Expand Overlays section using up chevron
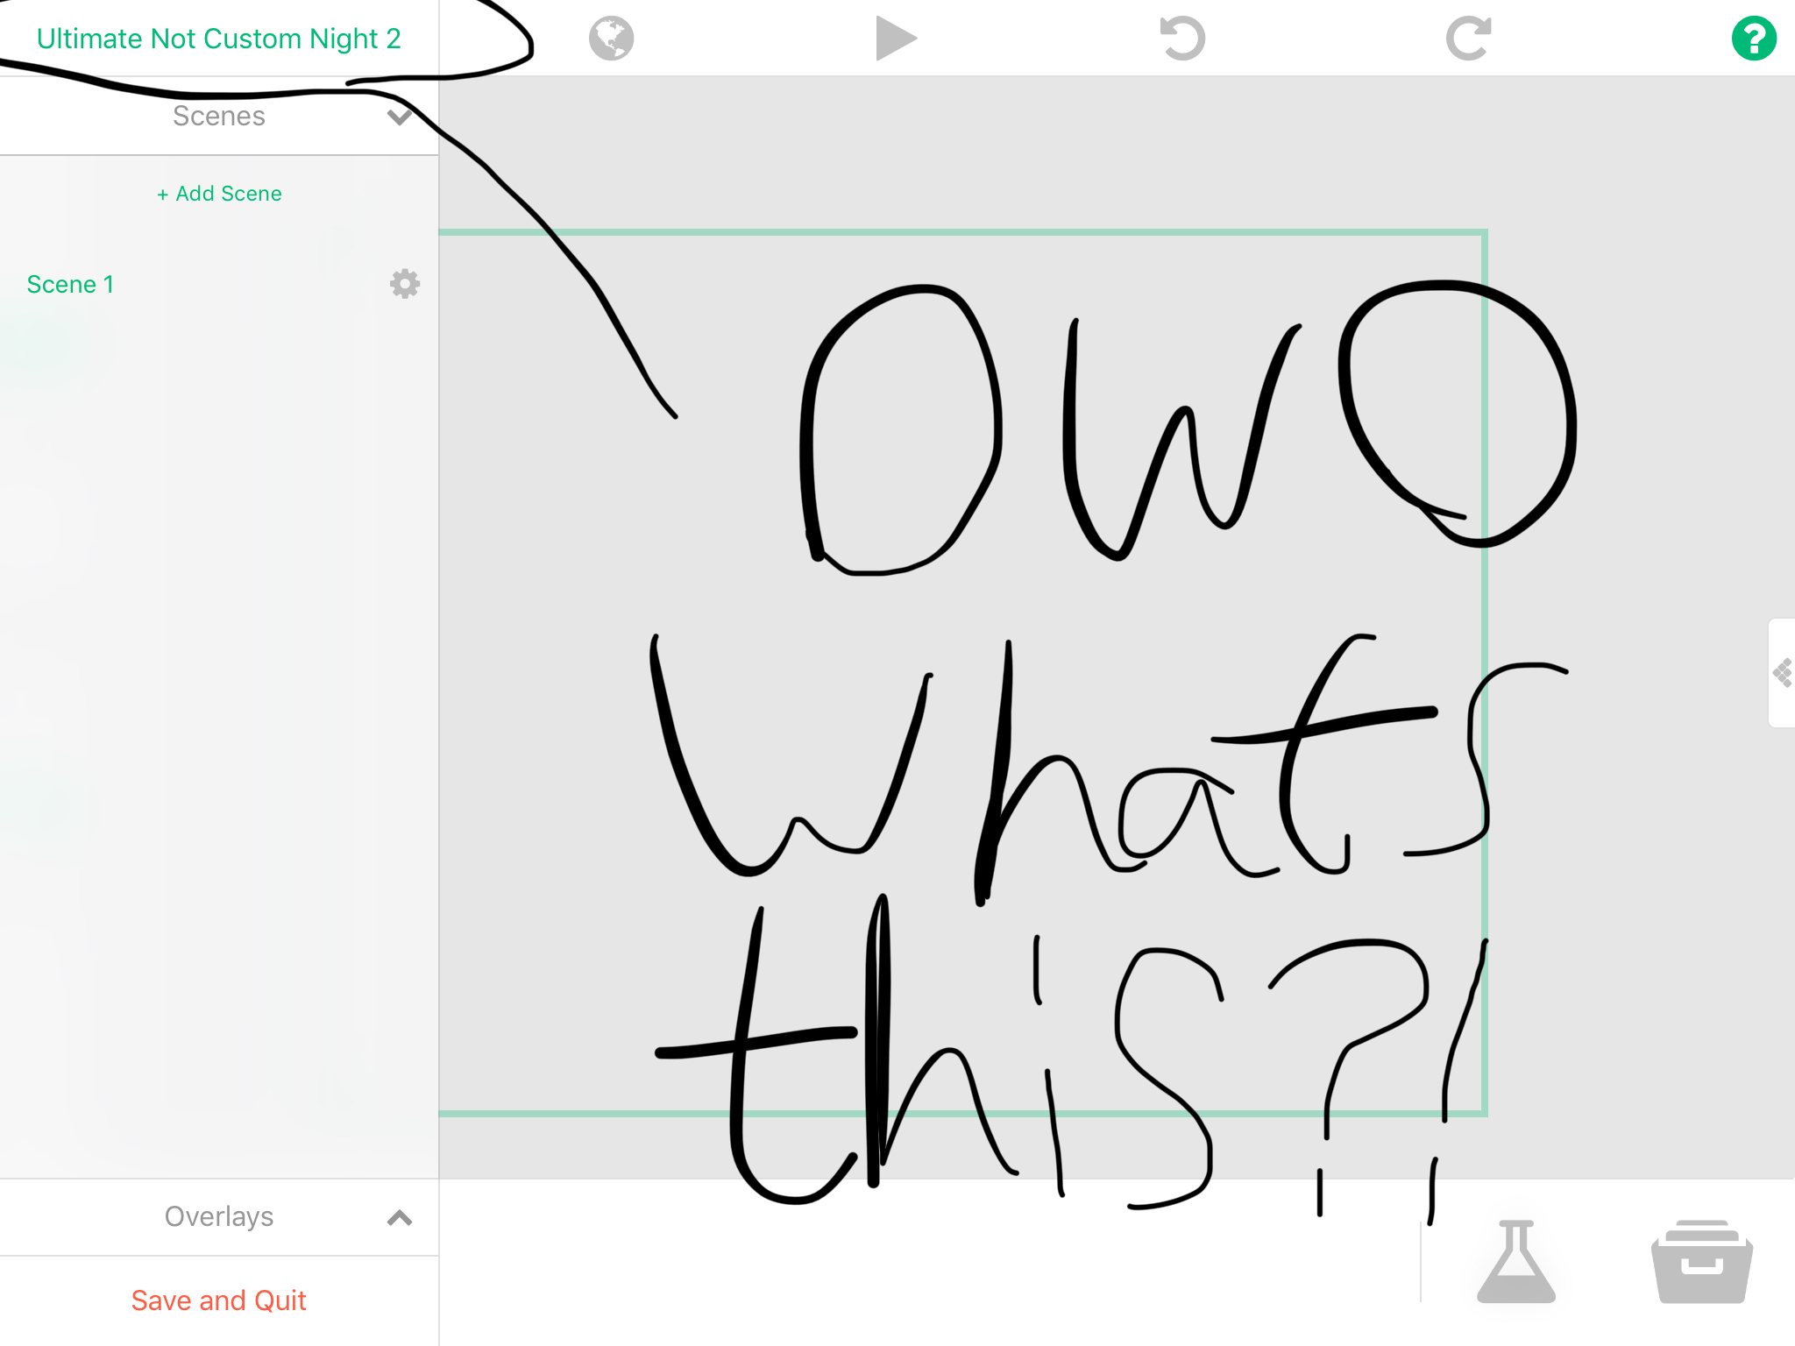The image size is (1795, 1346). pyautogui.click(x=400, y=1217)
